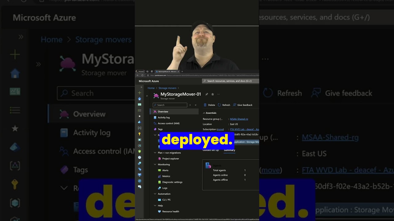Collapse the Automation menu group
Viewport: 394px width, 221px height.
click(155, 194)
